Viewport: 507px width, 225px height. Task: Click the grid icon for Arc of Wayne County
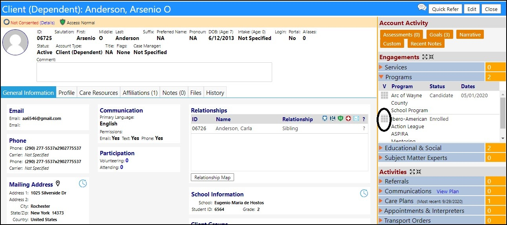pos(384,95)
